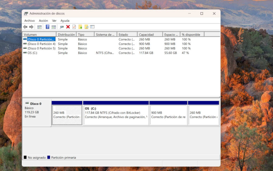Click the folder with green arrow icon

[x=80, y=27]
